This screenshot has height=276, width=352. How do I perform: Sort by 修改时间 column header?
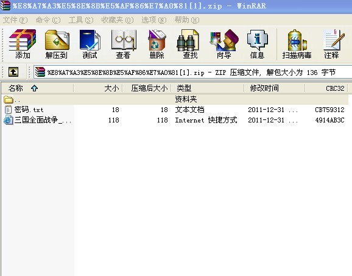275,88
